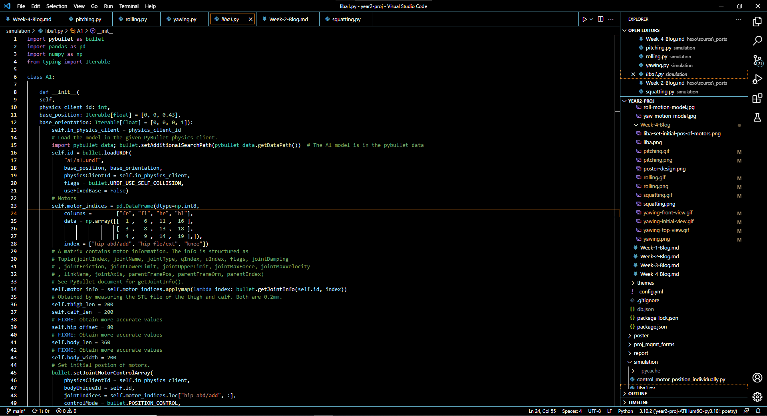
Task: Expand the themes folder
Action: pos(645,283)
